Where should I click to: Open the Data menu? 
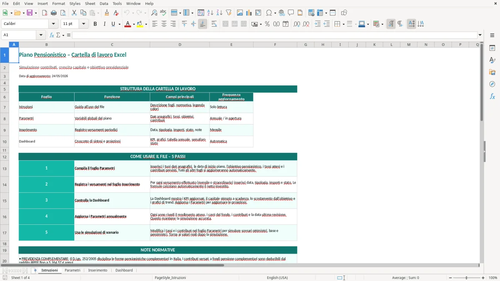104,3
